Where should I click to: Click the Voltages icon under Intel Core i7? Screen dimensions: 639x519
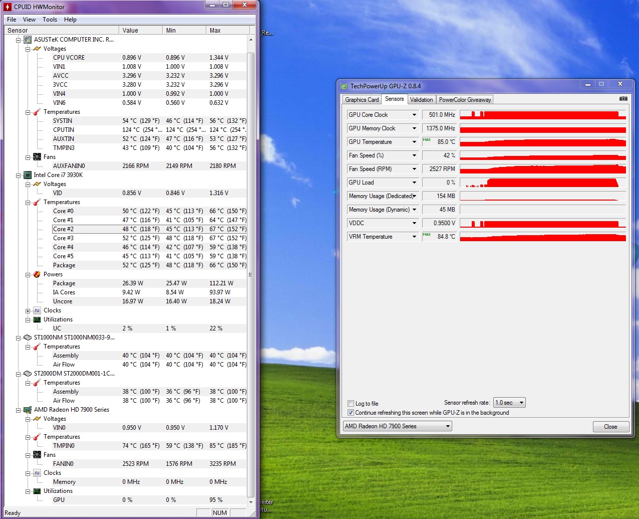click(37, 184)
